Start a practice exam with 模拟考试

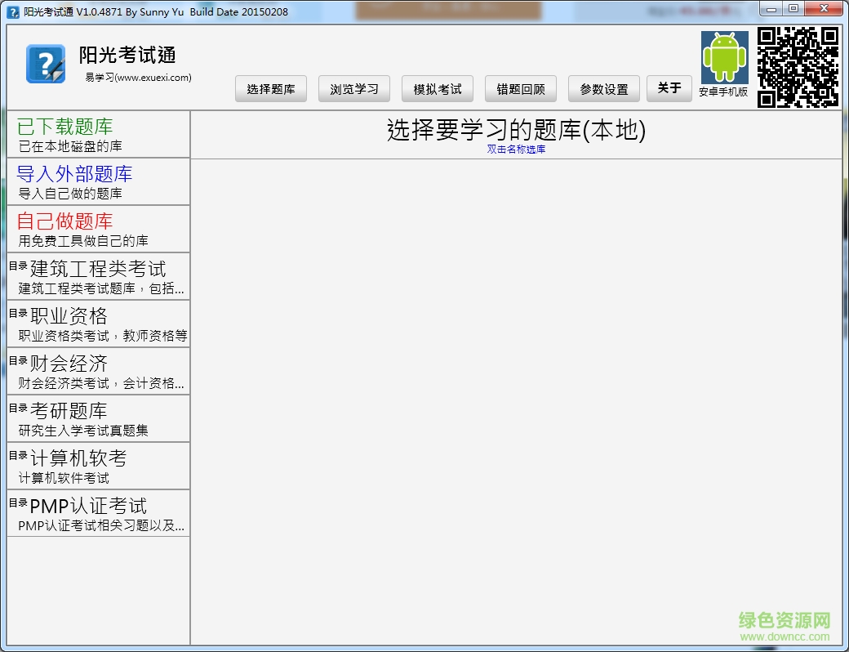[438, 88]
